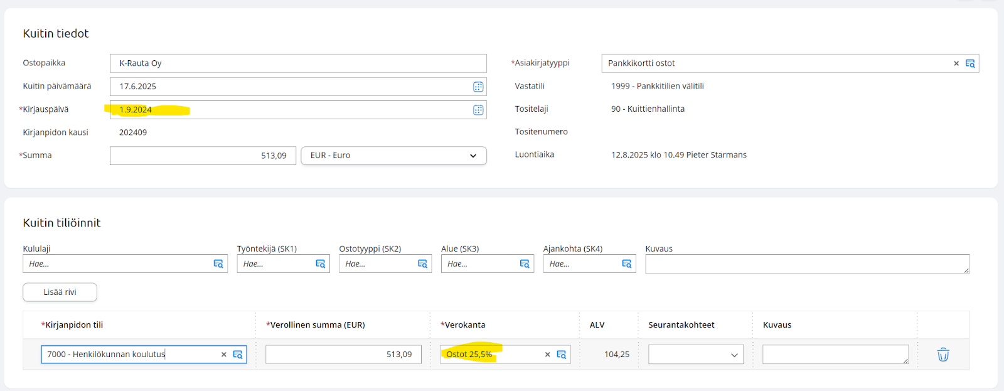Open calendar picker for Kirjauspäivä
The width and height of the screenshot is (1004, 391).
click(478, 110)
